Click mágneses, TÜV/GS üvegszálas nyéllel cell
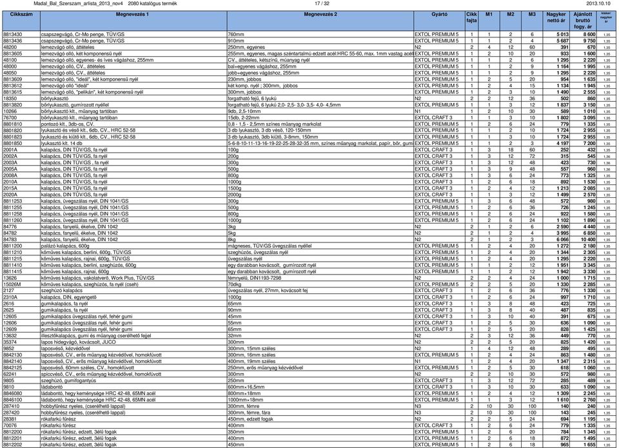The width and height of the screenshot is (619, 448). pos(270,246)
